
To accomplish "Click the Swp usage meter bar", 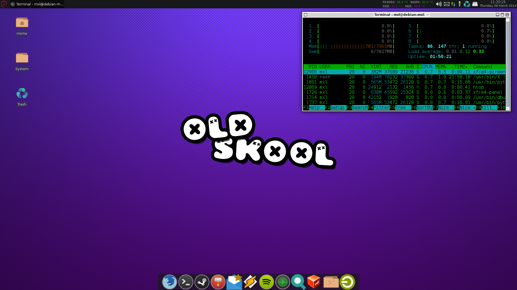I will coord(352,52).
